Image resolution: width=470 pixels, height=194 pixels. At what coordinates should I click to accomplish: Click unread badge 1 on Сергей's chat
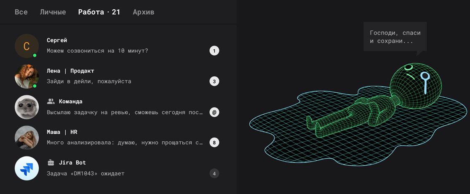point(214,51)
